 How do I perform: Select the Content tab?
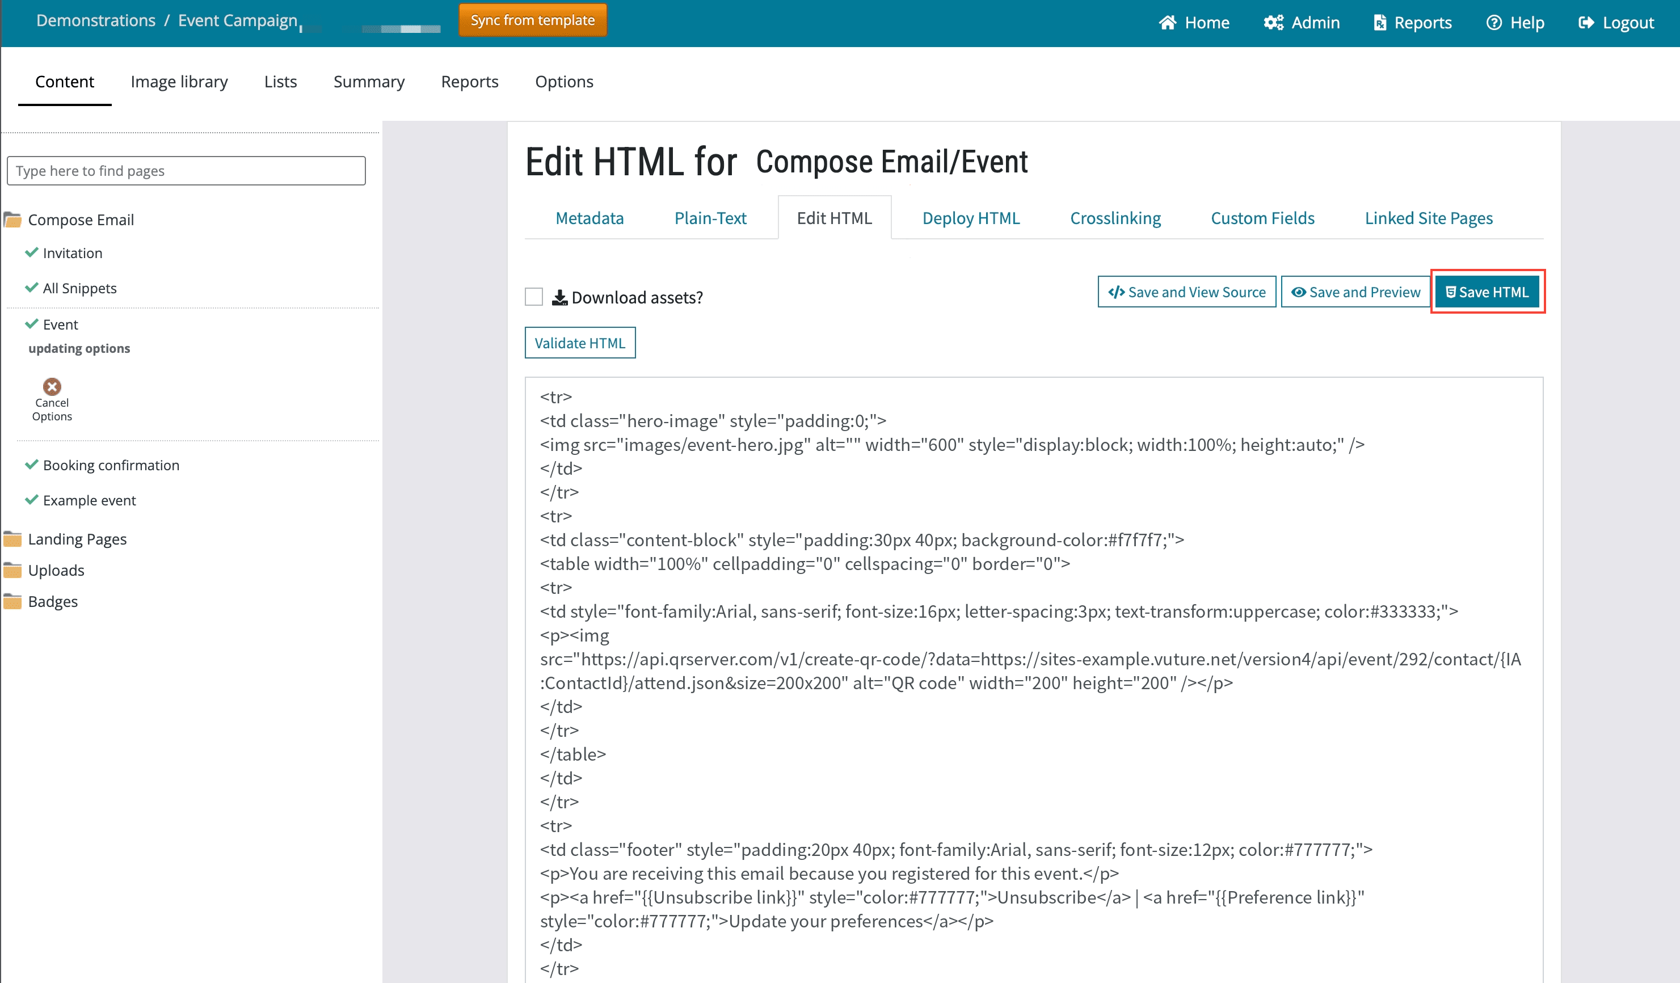tap(65, 82)
